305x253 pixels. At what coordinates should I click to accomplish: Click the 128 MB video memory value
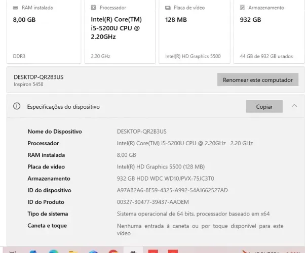click(176, 20)
